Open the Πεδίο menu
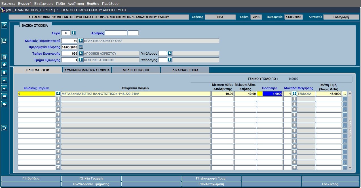Viewport: 361px width, 188px height. [60, 4]
